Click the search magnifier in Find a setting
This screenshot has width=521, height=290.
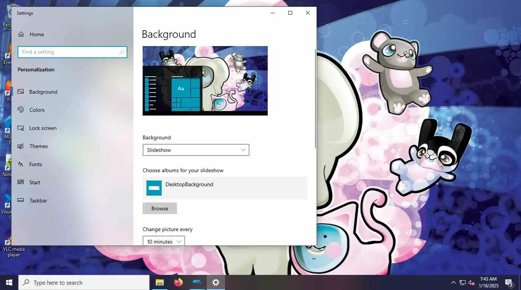pos(122,52)
